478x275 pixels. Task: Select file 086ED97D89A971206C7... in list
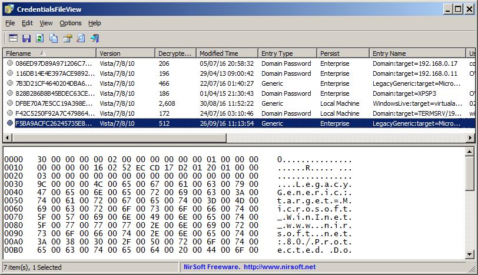tap(54, 63)
